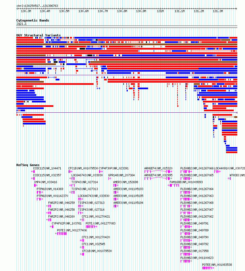Open the PLEKHB2 NM_017958 gene label
This screenshot has width=245, height=271.
(x=194, y=251)
